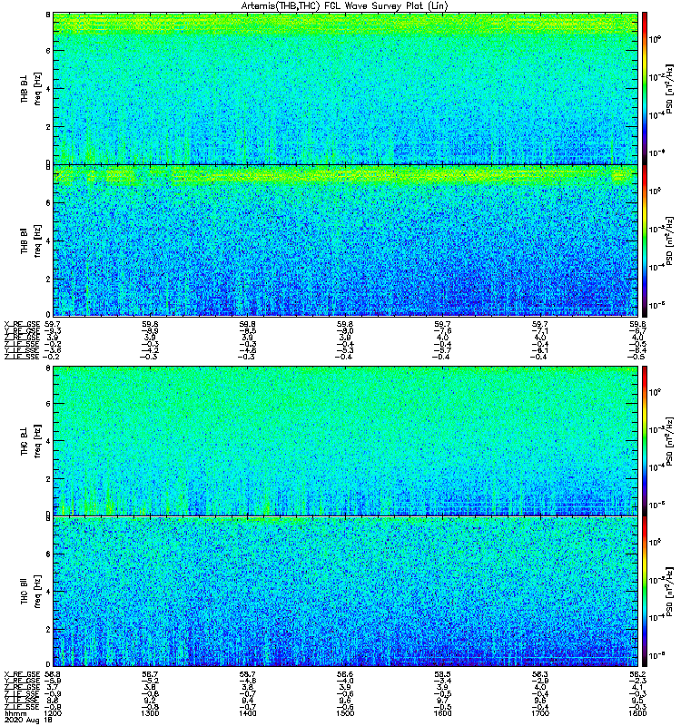
Task: Click the Artemis FGL Wave Survey Plot title
Action: pos(345,6)
